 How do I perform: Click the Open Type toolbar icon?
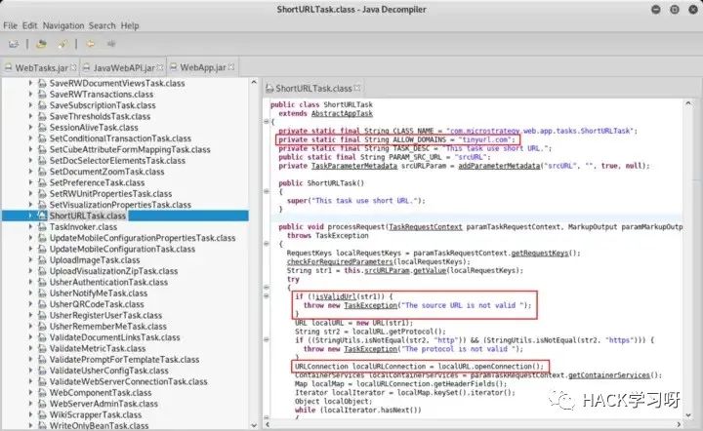click(41, 44)
